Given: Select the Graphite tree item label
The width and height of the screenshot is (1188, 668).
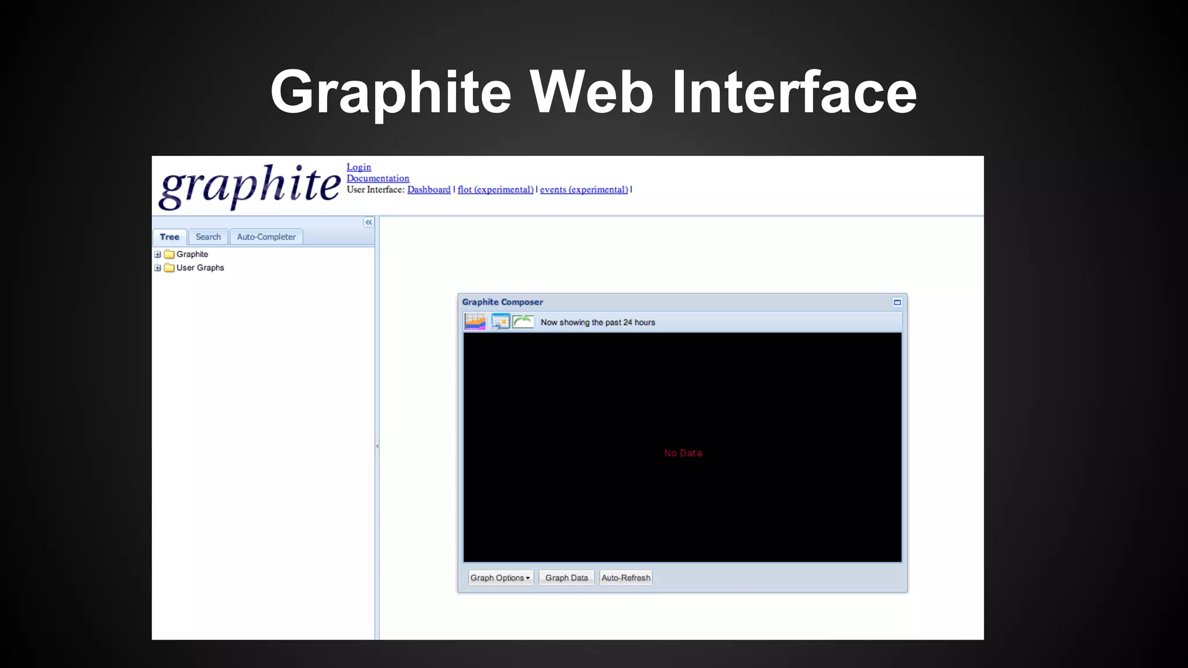Looking at the screenshot, I should click(192, 255).
